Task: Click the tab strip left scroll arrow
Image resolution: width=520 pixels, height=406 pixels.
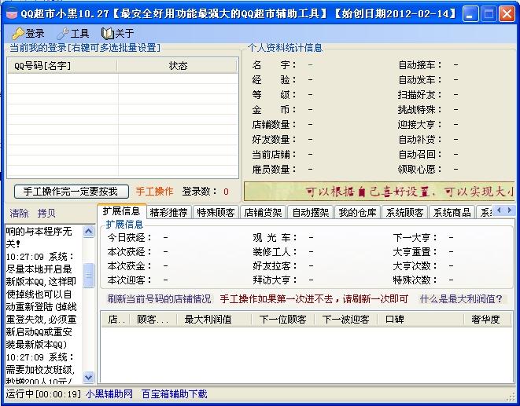Action: pos(499,210)
